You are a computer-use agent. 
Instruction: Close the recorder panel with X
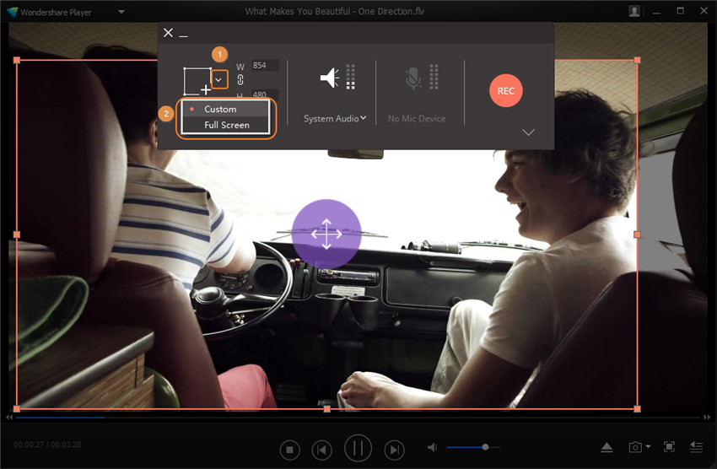[x=168, y=32]
